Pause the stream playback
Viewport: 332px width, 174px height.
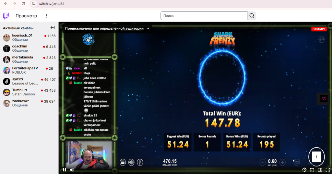click(65, 170)
